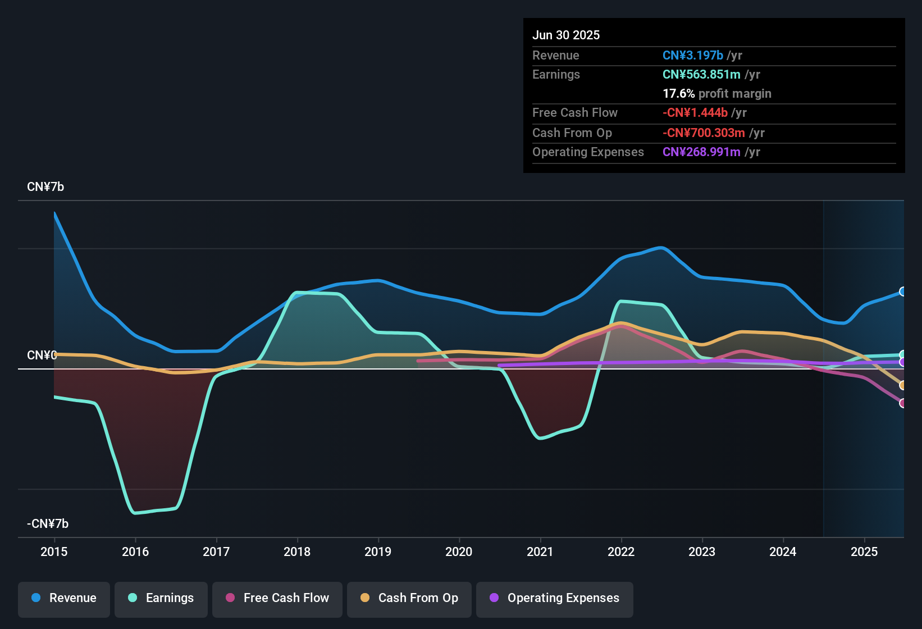Select the orange Cash From Op endpoint marker

pyautogui.click(x=903, y=385)
